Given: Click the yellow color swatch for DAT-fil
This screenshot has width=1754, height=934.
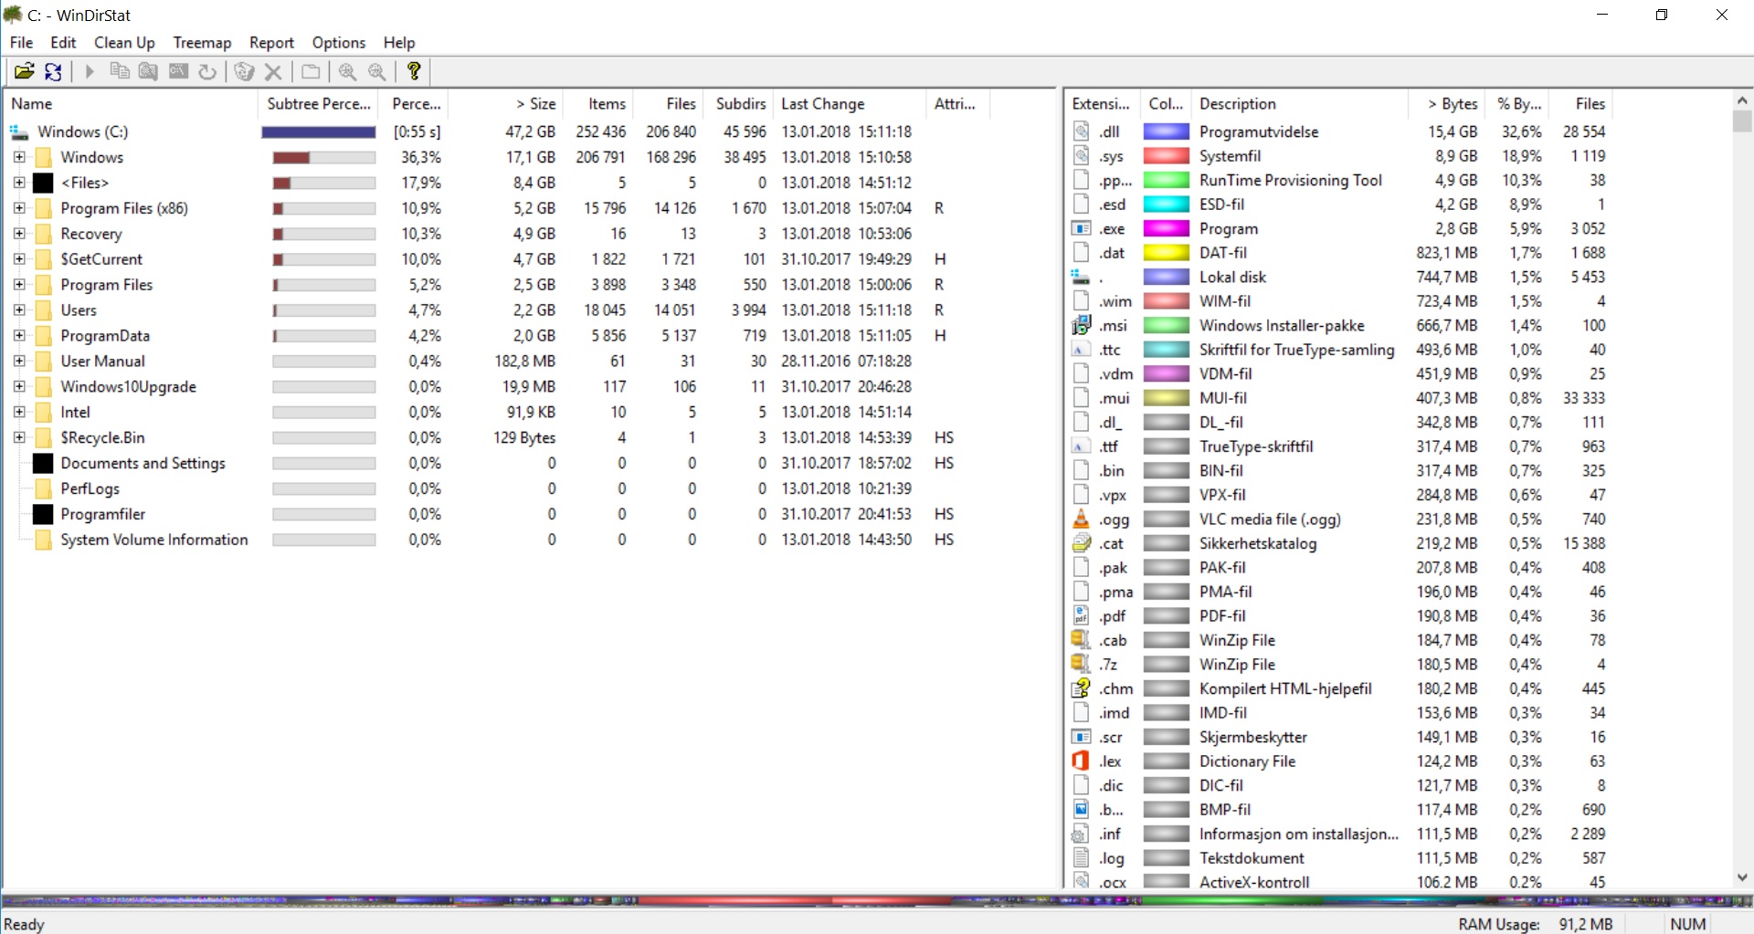Looking at the screenshot, I should coord(1167,253).
